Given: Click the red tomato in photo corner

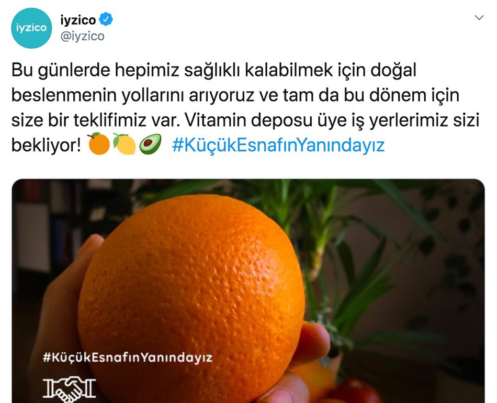Looking at the screenshot, I should click(x=357, y=391).
